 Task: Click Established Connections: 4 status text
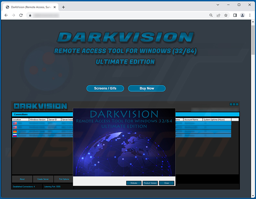pyautogui.click(x=24, y=187)
